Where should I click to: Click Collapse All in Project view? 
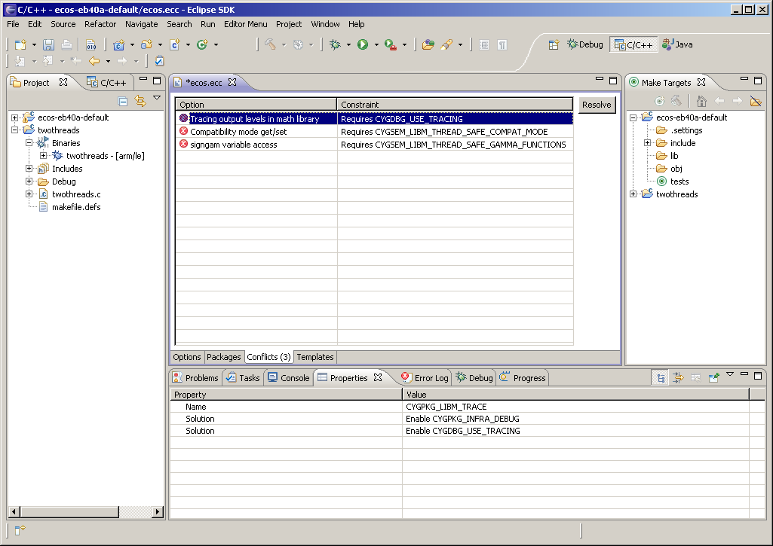[123, 102]
